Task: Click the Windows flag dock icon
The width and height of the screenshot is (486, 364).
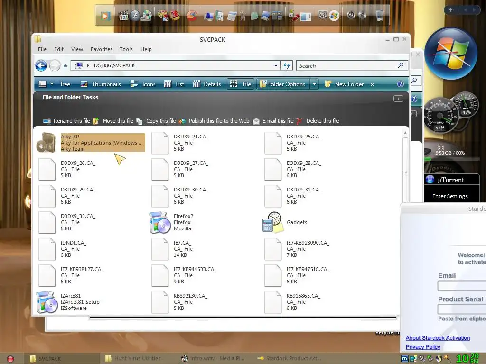Action: (334, 16)
